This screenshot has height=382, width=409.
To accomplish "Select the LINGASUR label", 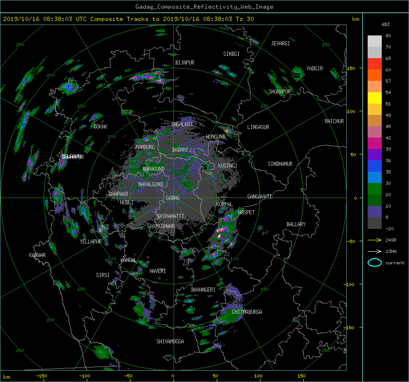I will [258, 127].
